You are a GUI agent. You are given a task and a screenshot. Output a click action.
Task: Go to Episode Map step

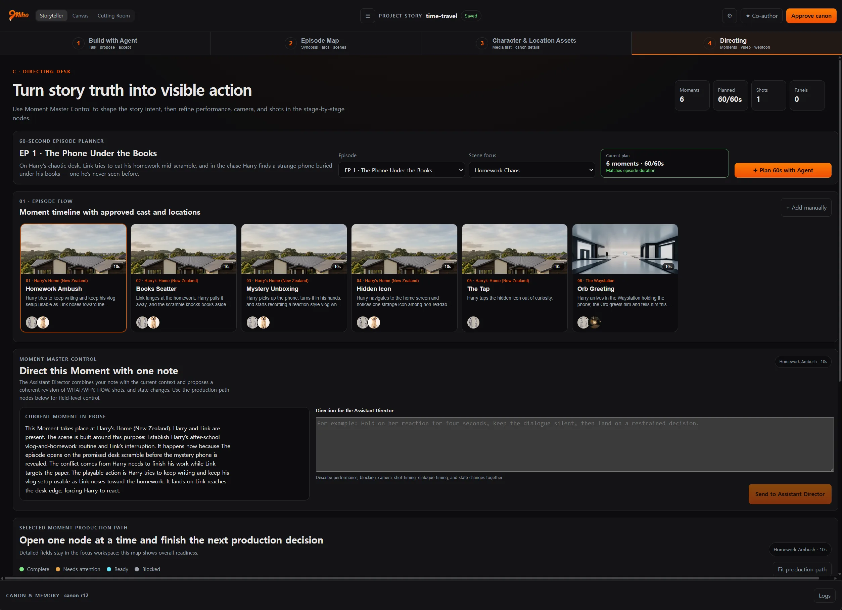point(316,43)
